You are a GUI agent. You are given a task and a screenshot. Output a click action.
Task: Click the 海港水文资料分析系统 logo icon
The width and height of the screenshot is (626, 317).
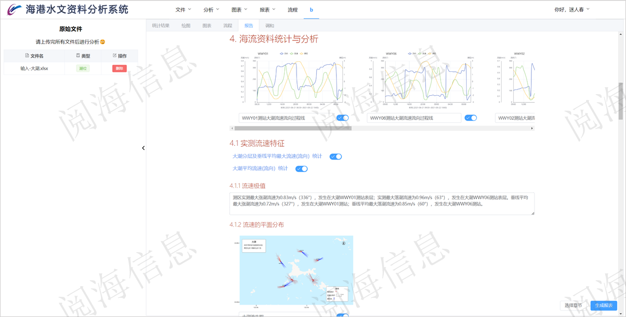(15, 9)
